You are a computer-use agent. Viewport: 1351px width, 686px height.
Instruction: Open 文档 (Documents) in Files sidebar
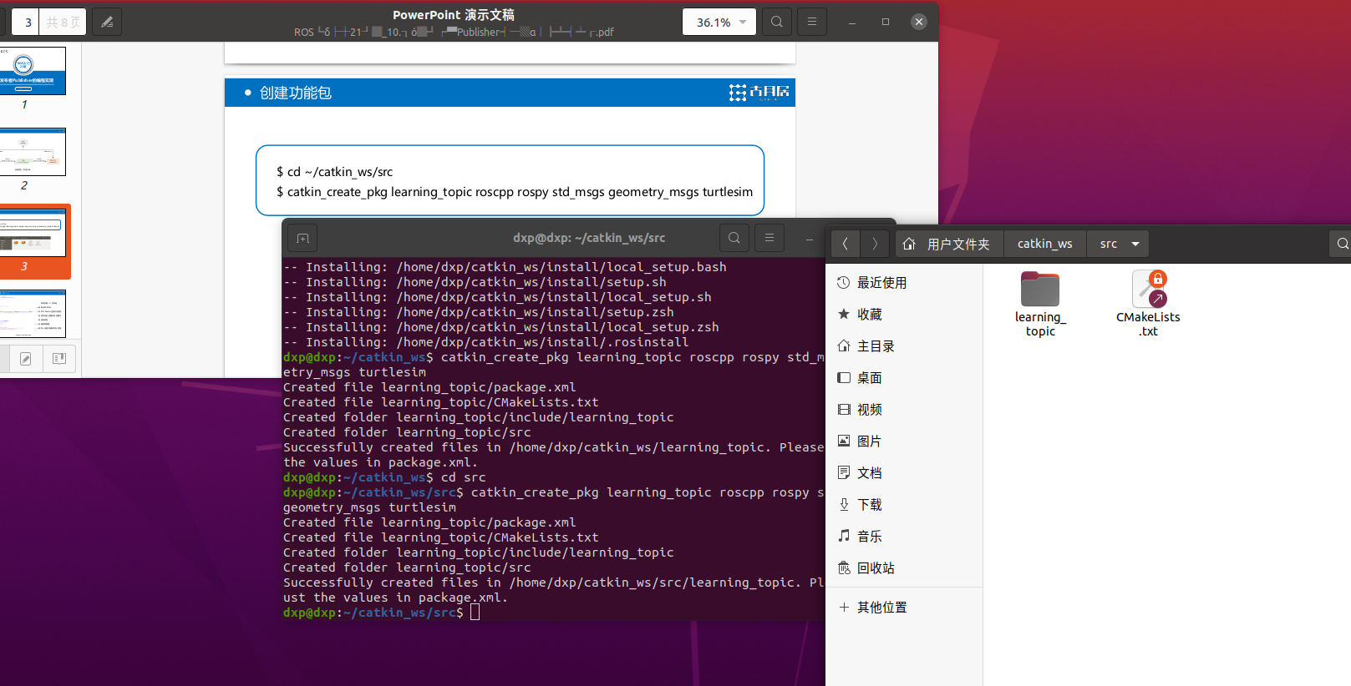point(904,473)
